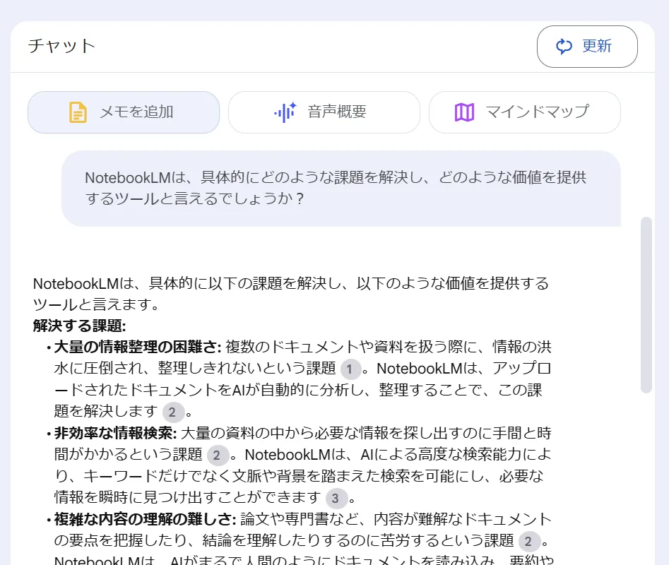
Task: Open citation 2 after 題を解決します
Action: point(172,412)
